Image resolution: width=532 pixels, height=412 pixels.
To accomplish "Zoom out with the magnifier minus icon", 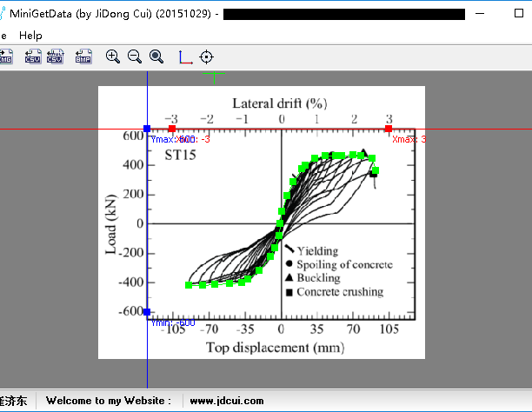I will pos(135,56).
